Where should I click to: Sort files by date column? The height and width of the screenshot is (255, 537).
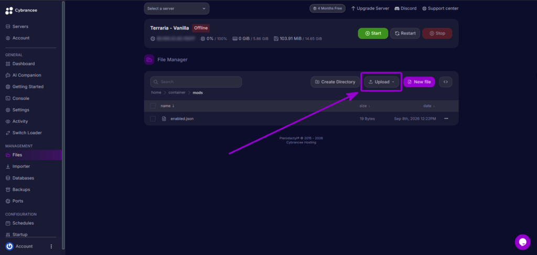[429, 106]
